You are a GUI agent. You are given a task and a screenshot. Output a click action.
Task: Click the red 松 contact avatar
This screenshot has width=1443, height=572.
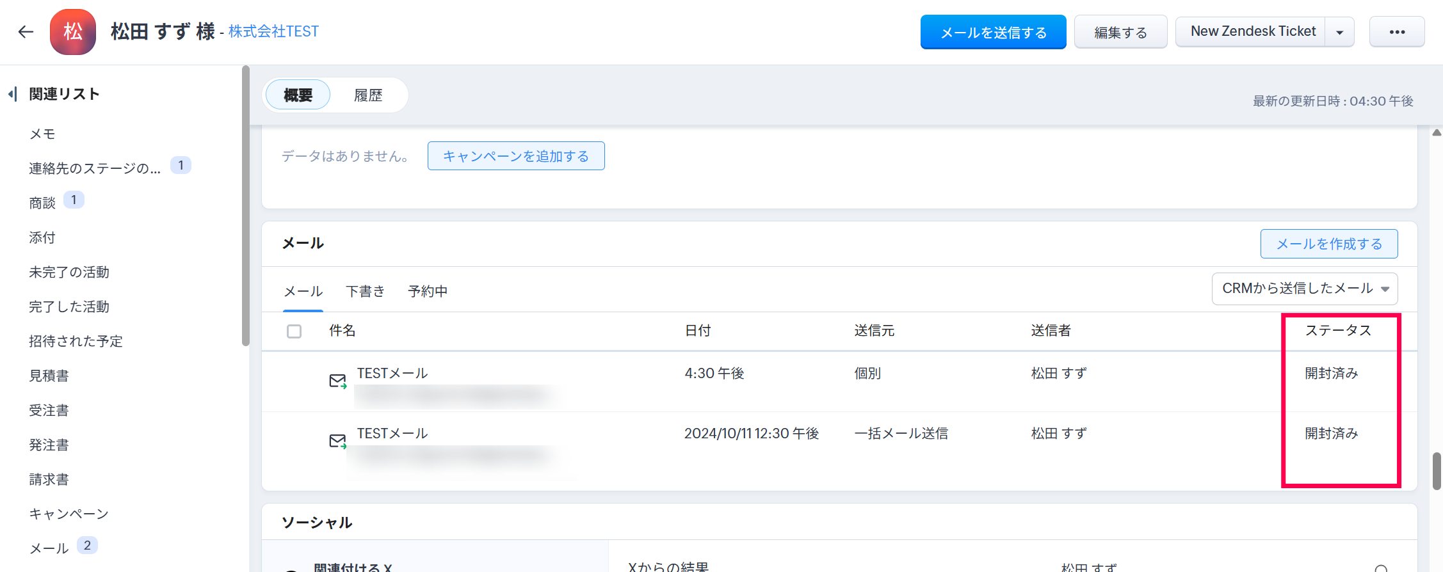pos(73,31)
